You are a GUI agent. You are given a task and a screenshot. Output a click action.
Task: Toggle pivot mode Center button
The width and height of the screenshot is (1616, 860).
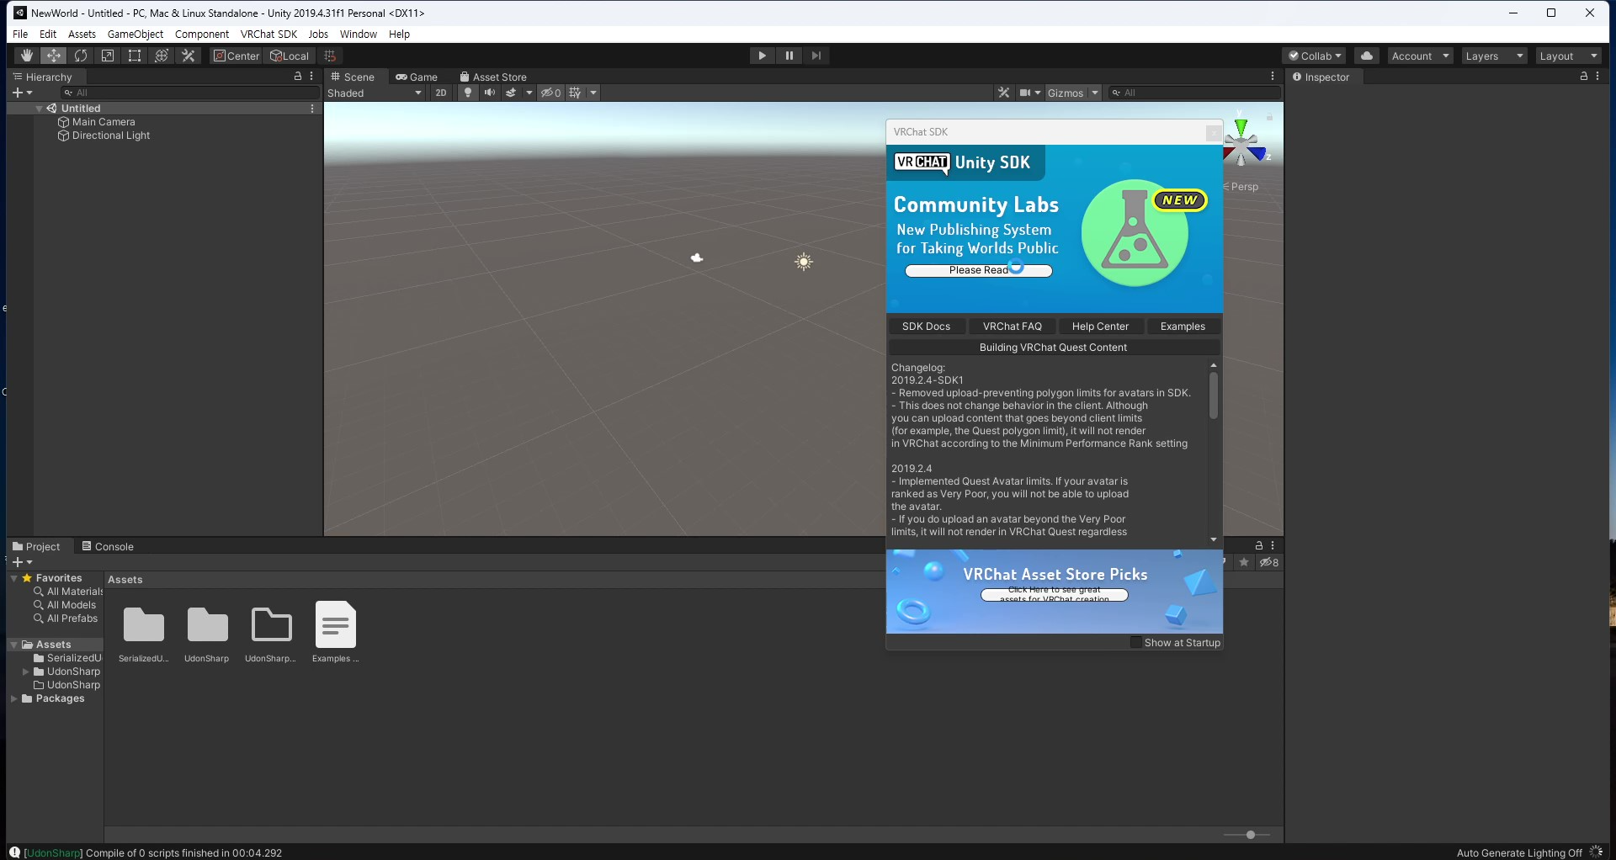point(236,56)
